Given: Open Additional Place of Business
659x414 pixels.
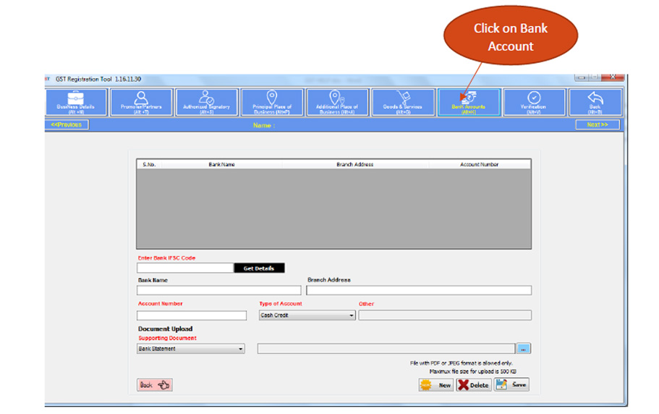Looking at the screenshot, I should (336, 102).
